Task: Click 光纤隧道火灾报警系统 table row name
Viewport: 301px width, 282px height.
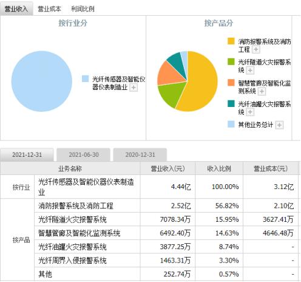Action: [72, 219]
